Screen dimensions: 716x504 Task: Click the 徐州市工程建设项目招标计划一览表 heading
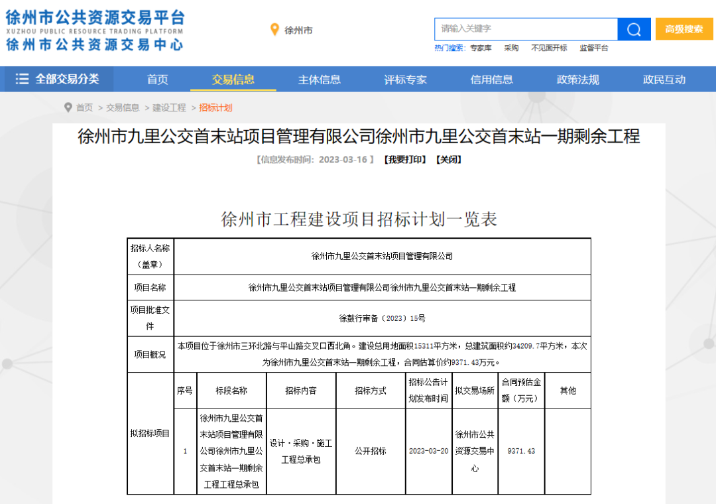pyautogui.click(x=359, y=220)
